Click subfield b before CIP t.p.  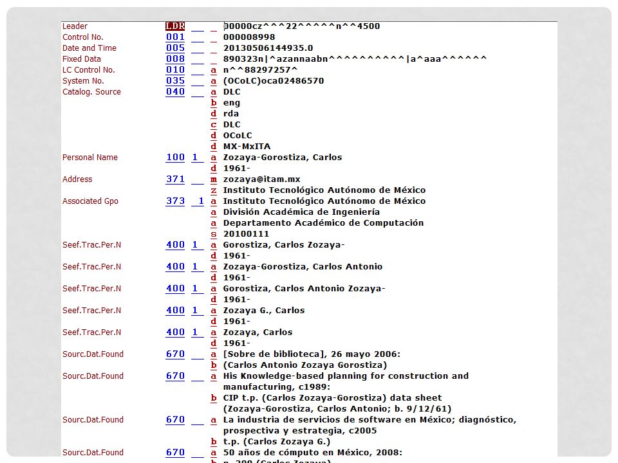click(x=213, y=398)
